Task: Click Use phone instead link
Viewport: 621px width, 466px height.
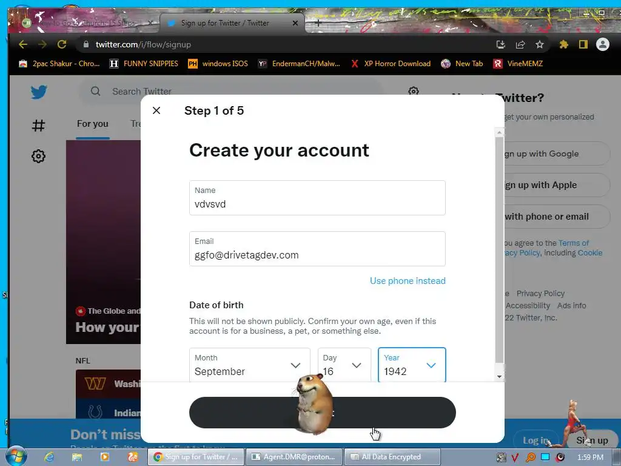Action: pos(408,280)
